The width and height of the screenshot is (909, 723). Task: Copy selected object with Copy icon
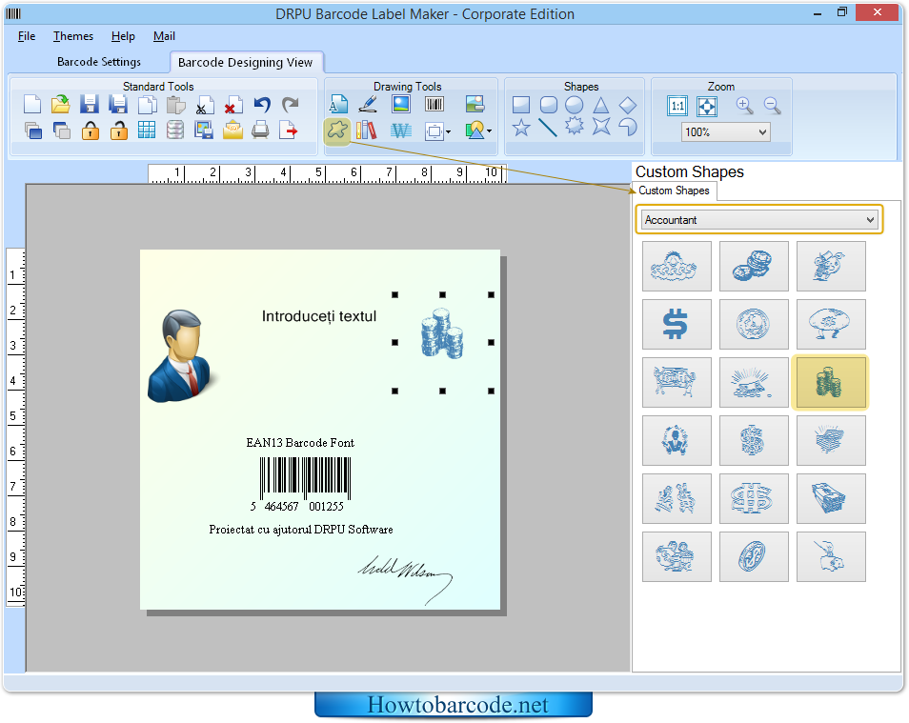[x=148, y=105]
